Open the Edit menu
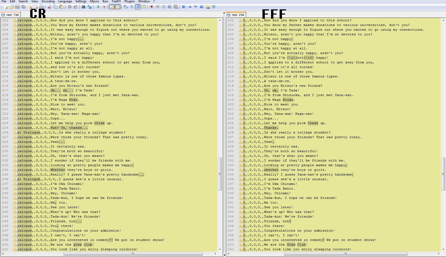The height and width of the screenshot is (257, 446). (x=12, y=1)
